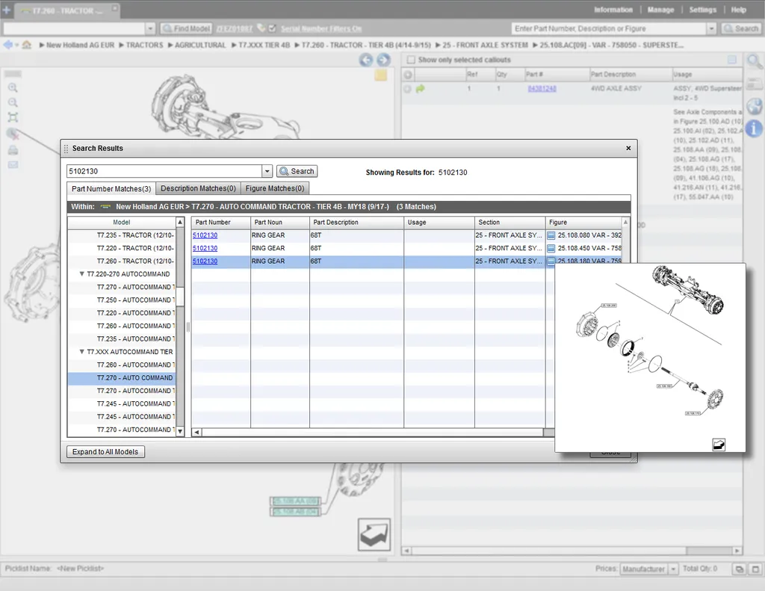
Task: Open the yellow note icon on the figure
Action: pos(380,75)
